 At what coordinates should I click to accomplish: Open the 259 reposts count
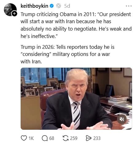(74, 138)
